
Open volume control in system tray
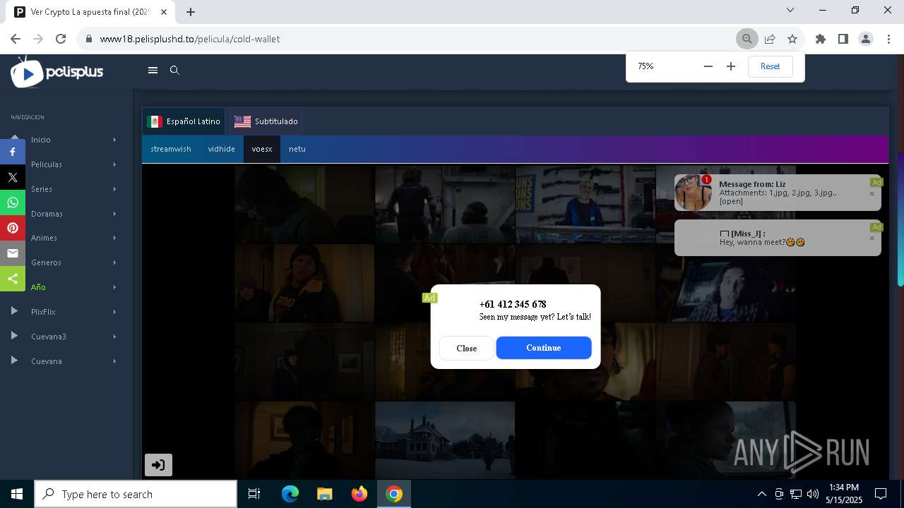tap(812, 494)
